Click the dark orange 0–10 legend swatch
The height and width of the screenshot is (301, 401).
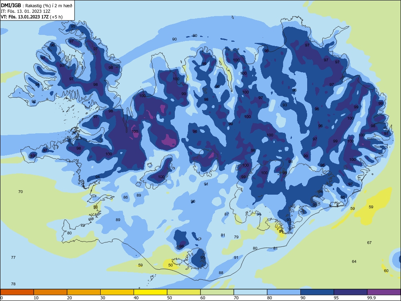(17, 292)
